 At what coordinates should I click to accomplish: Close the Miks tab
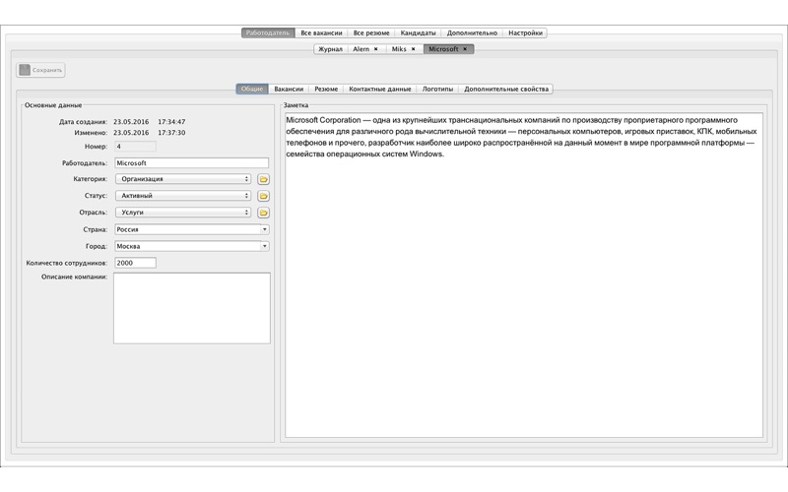[x=413, y=49]
